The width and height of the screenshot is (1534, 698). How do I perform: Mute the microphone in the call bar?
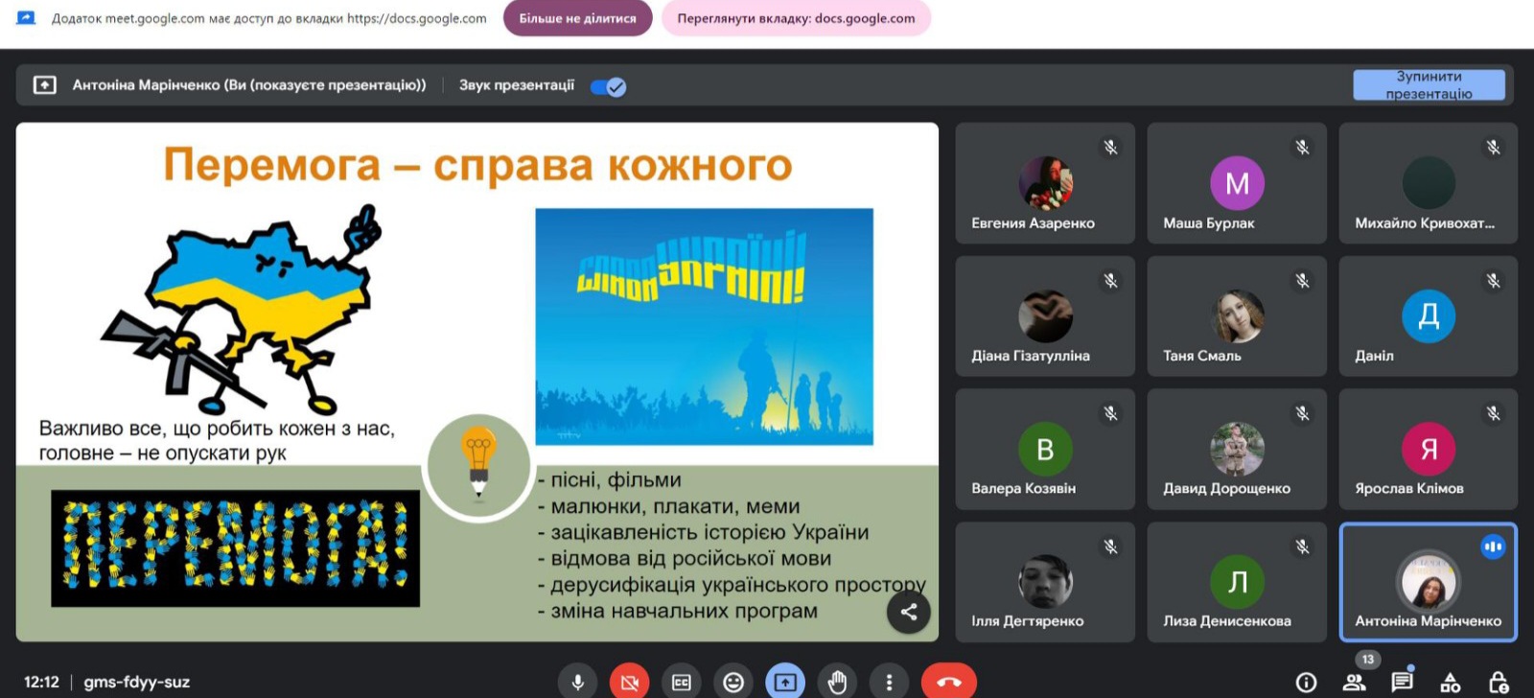pos(577,682)
